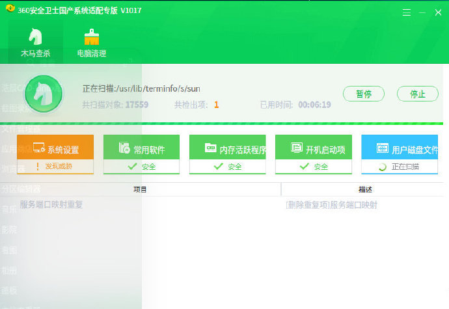Viewport: 449px width, 309px height.
Task: Click the 共扫描对象 count 17559
Action: 137,105
